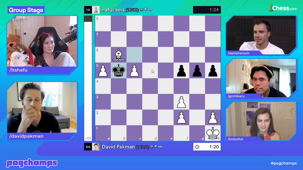Select the black king on b5
The width and height of the screenshot is (303, 170).
tap(118, 70)
